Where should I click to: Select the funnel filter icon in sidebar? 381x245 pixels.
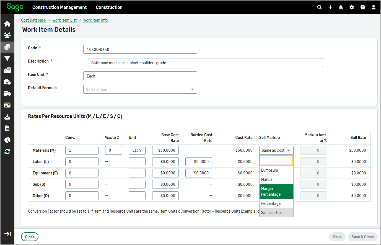tap(7, 58)
